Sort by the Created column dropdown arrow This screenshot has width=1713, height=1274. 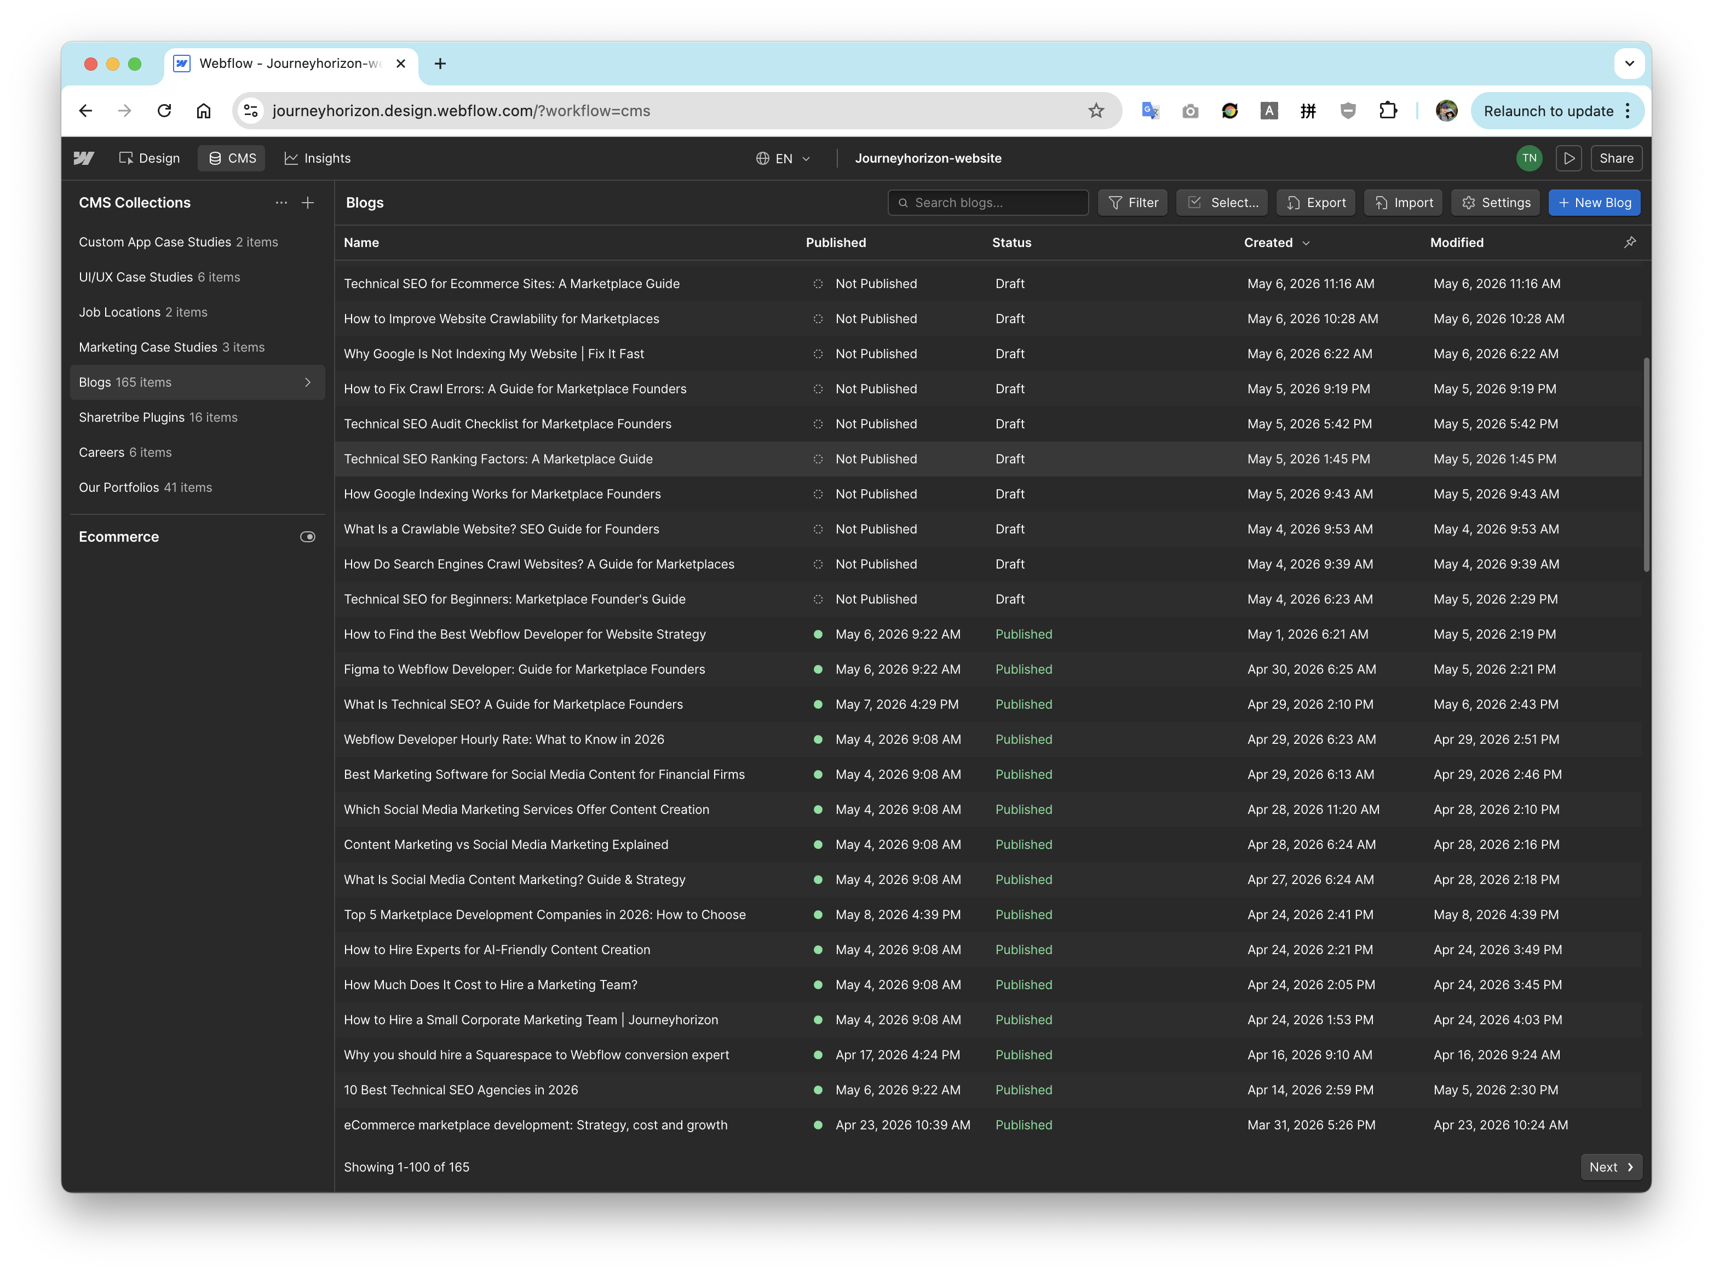coord(1305,243)
